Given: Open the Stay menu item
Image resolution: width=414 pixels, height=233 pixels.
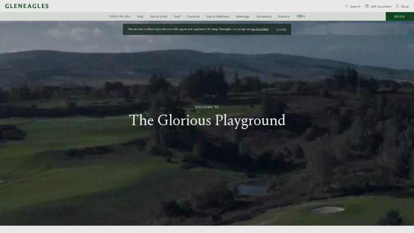Looking at the screenshot, I should [x=140, y=17].
